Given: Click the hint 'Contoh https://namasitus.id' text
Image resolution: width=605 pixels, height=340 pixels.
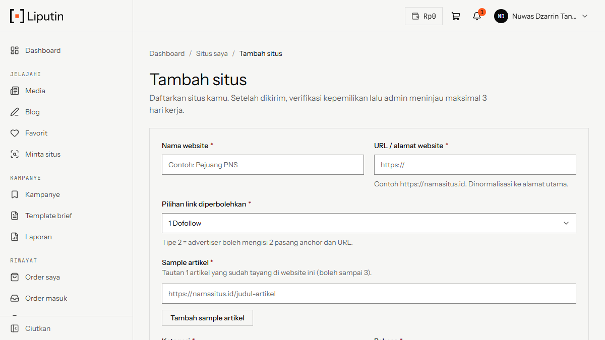Looking at the screenshot, I should point(471,184).
